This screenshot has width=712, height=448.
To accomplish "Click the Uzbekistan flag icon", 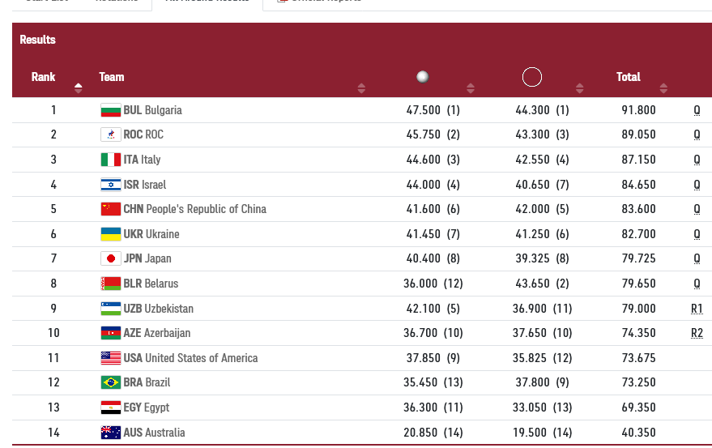I will pyautogui.click(x=111, y=309).
